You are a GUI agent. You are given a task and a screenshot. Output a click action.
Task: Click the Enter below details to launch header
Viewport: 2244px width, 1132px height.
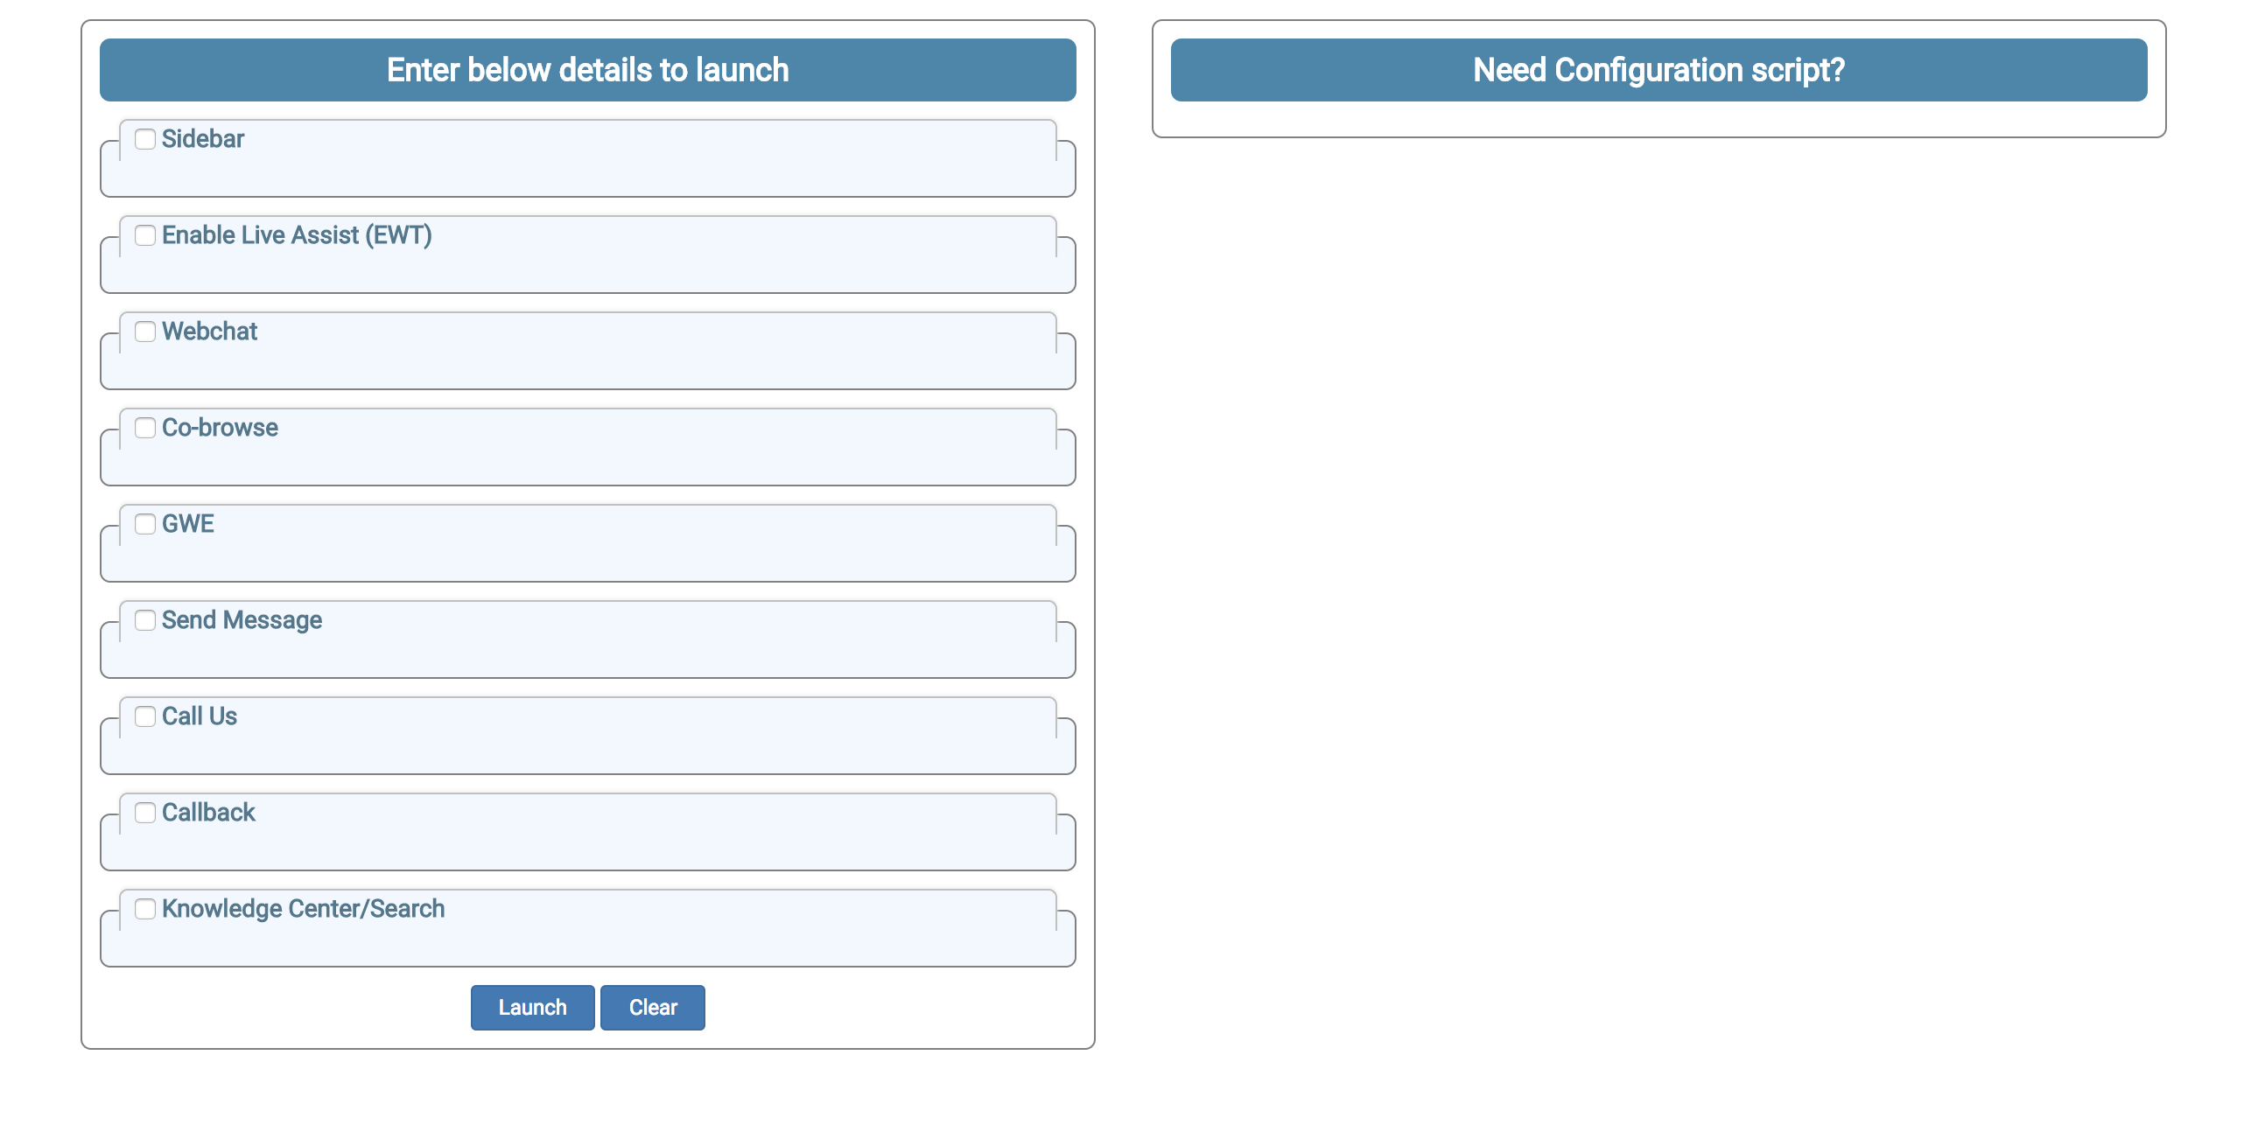click(x=587, y=70)
